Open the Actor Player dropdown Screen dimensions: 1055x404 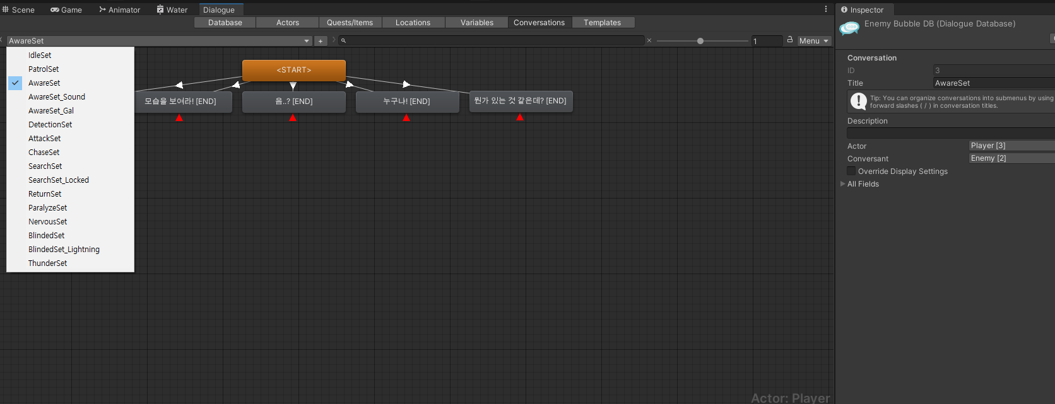click(x=1011, y=146)
